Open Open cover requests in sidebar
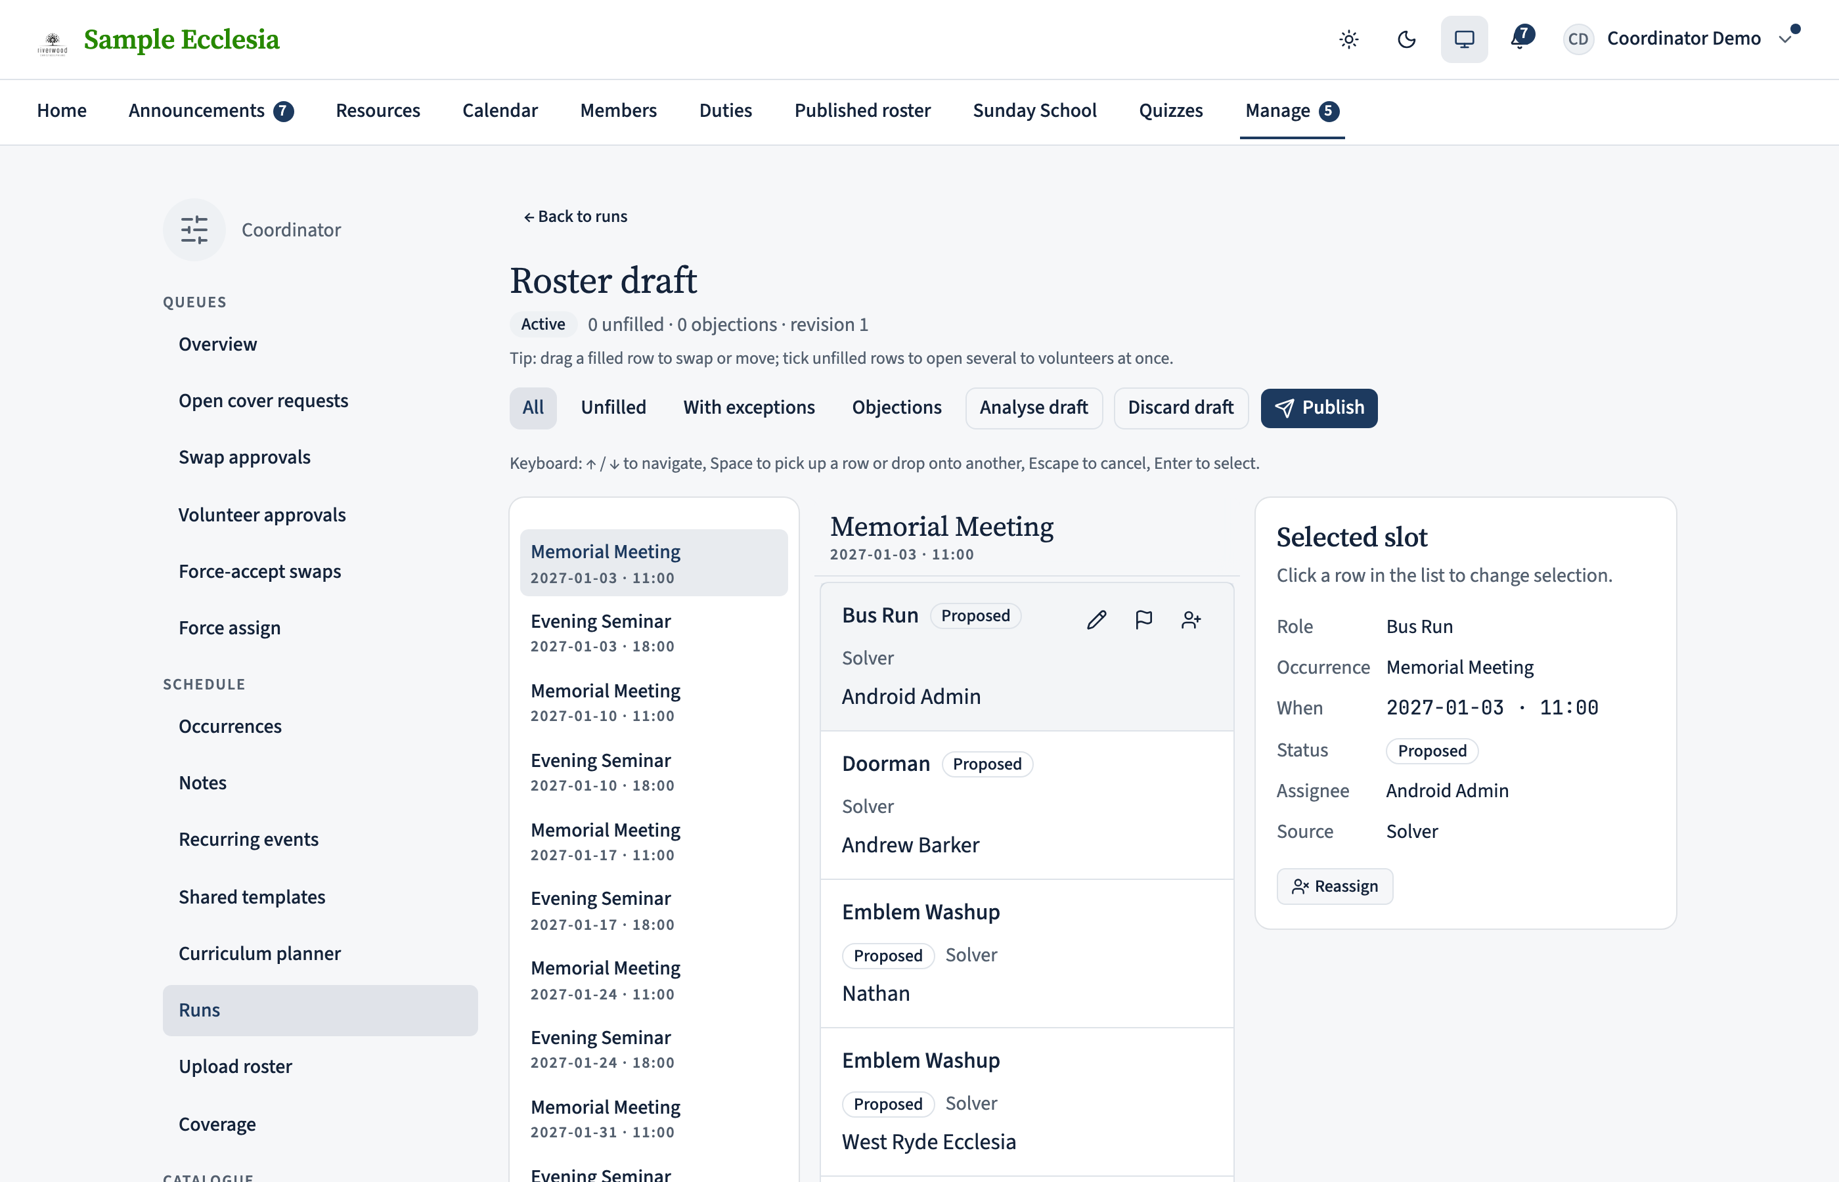Image resolution: width=1839 pixels, height=1182 pixels. point(320,401)
